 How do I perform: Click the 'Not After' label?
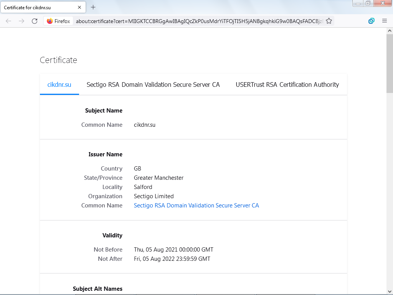coord(110,259)
